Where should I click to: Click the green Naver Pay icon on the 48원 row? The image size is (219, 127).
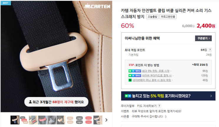130,80
